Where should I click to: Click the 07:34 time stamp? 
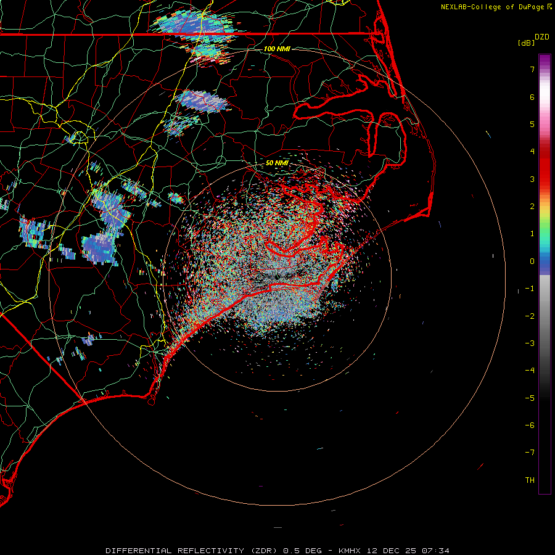click(x=435, y=551)
